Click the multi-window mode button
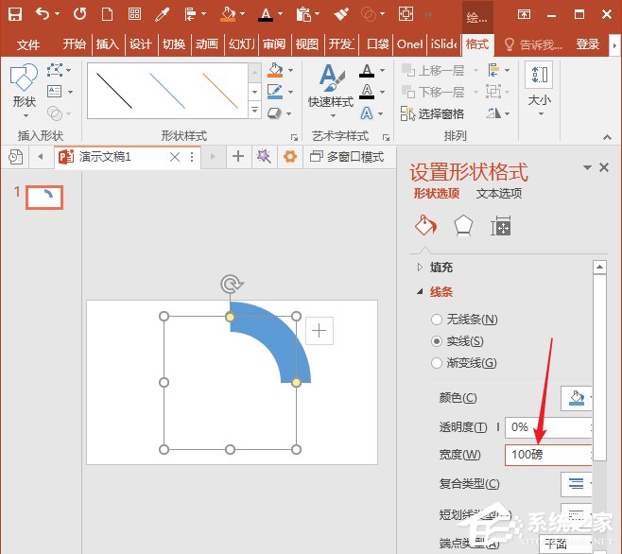Viewport: 622px width, 554px height. 347,157
